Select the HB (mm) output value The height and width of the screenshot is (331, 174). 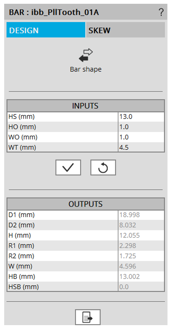pos(141,276)
